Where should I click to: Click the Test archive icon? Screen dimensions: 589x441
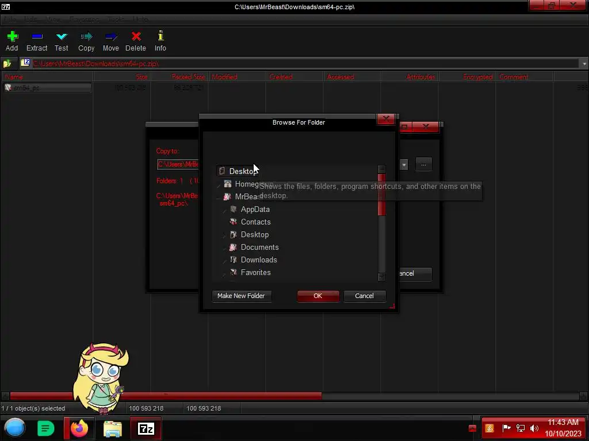[62, 36]
